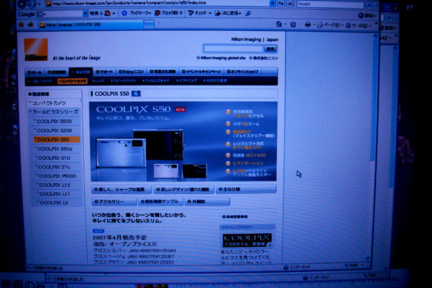Image resolution: width=432 pixels, height=288 pixels.
Task: Open COOLPIX P5000 in the sidebar
Action: [57, 176]
